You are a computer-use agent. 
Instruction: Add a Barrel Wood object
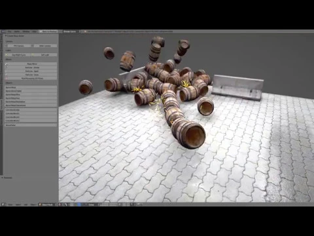tap(31, 87)
